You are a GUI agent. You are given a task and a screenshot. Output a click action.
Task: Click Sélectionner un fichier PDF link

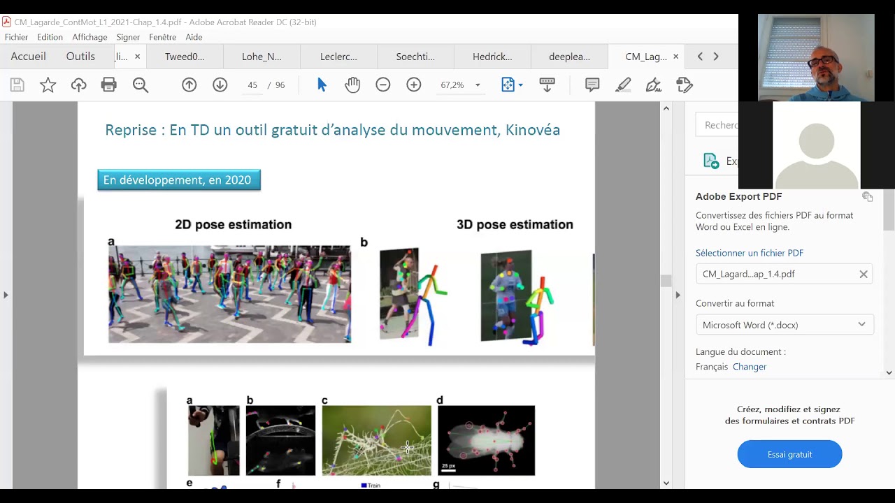pyautogui.click(x=749, y=253)
